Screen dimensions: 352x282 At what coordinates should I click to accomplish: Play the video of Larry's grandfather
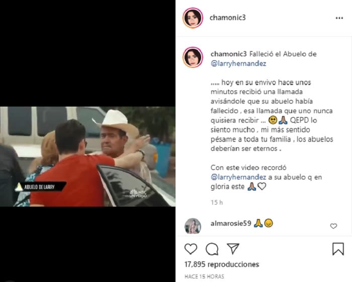87,157
